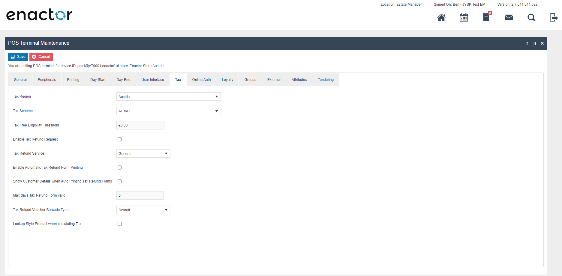Open help question mark icon
The height and width of the screenshot is (276, 562).
tap(527, 43)
